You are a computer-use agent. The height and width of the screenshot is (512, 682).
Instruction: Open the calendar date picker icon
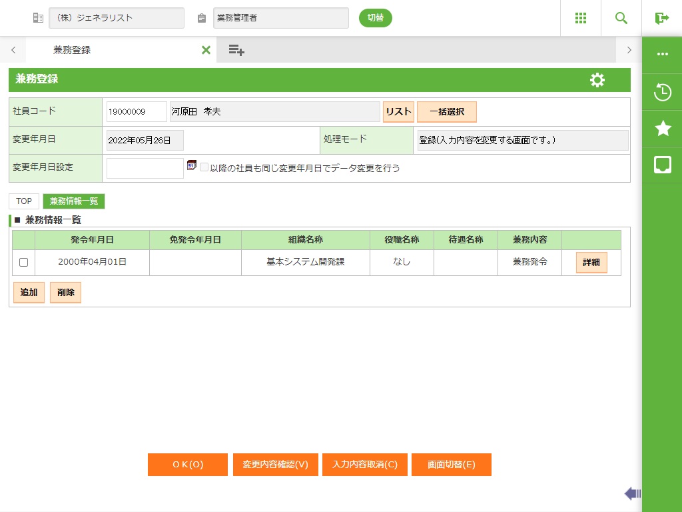tap(192, 165)
